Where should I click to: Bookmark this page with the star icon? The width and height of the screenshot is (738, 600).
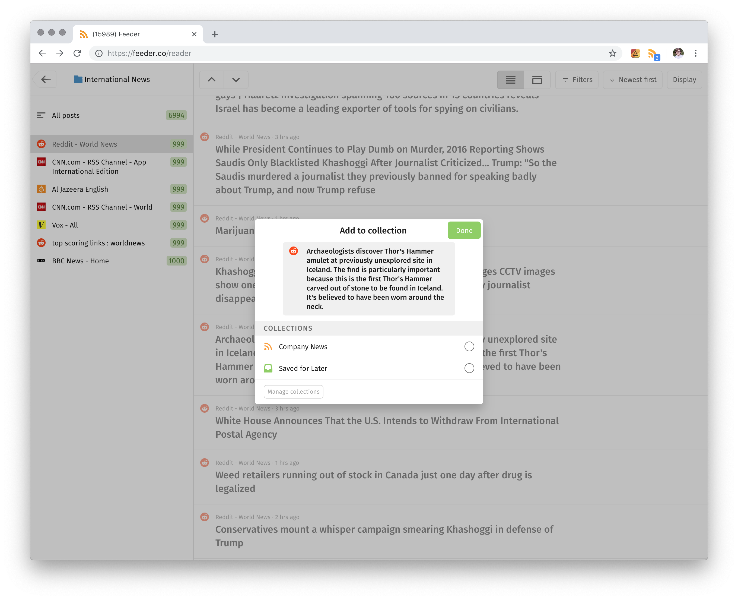tap(612, 53)
